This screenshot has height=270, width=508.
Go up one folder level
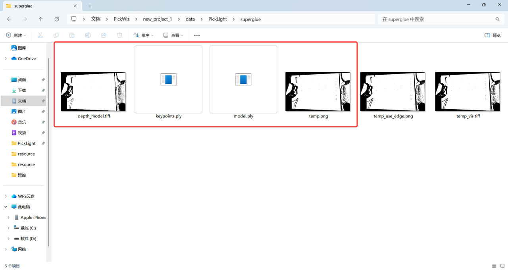41,19
